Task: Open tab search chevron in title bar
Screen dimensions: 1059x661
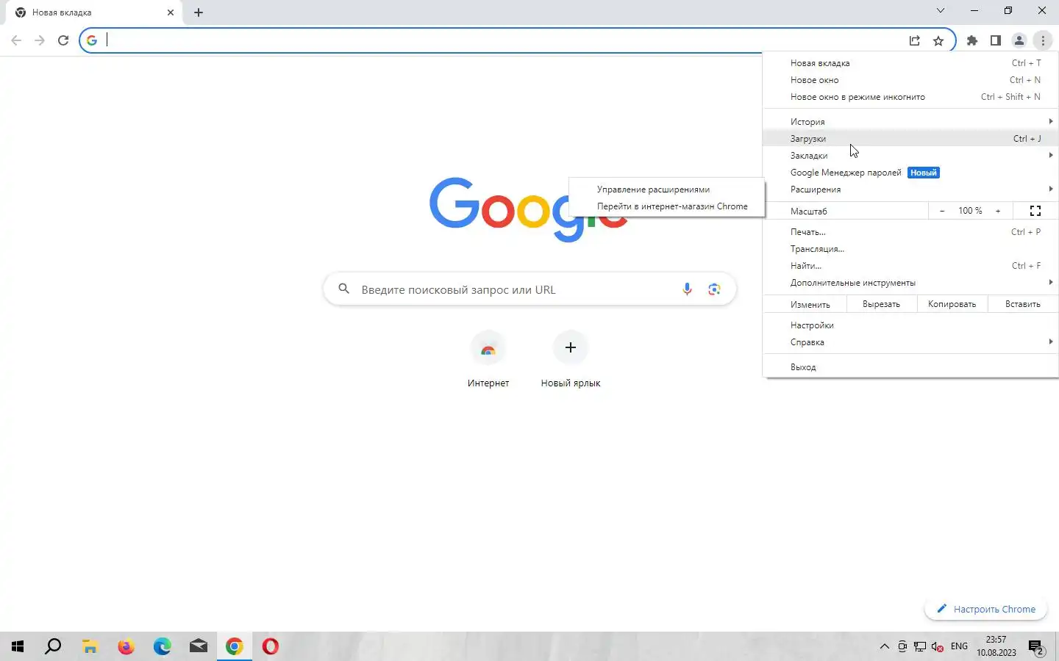Action: click(x=941, y=10)
